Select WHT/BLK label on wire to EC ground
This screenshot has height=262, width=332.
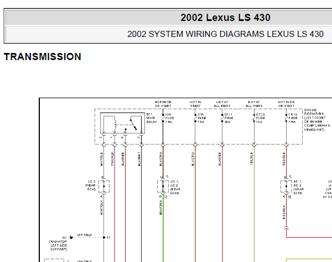(x=85, y=235)
